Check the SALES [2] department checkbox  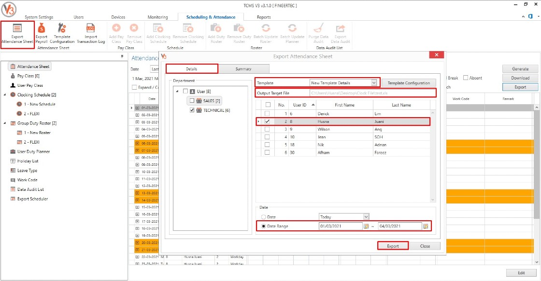[192, 101]
